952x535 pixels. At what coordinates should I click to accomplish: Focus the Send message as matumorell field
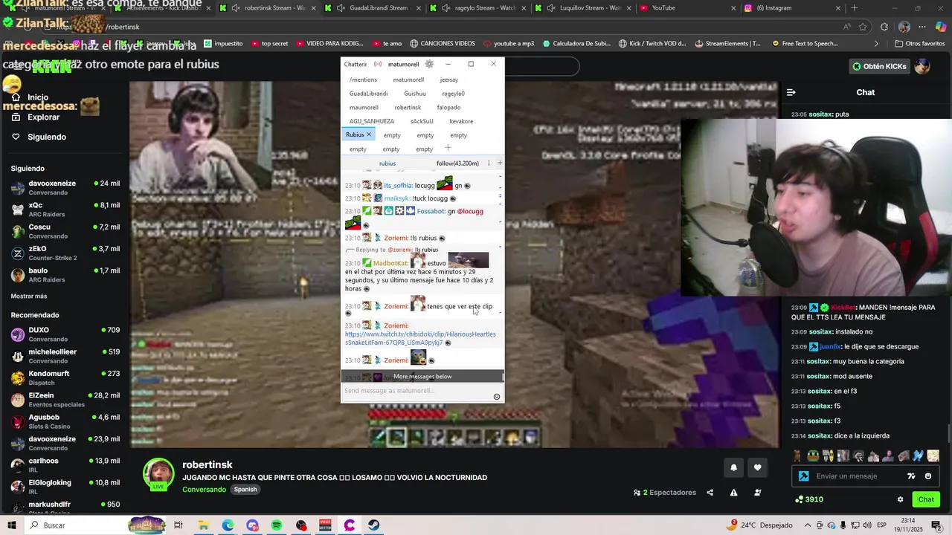pos(416,391)
